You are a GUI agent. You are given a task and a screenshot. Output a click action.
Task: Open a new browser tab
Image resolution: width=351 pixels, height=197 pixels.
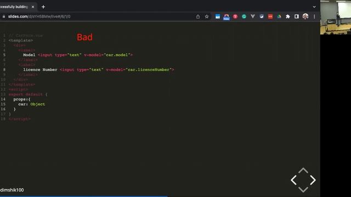[43, 7]
